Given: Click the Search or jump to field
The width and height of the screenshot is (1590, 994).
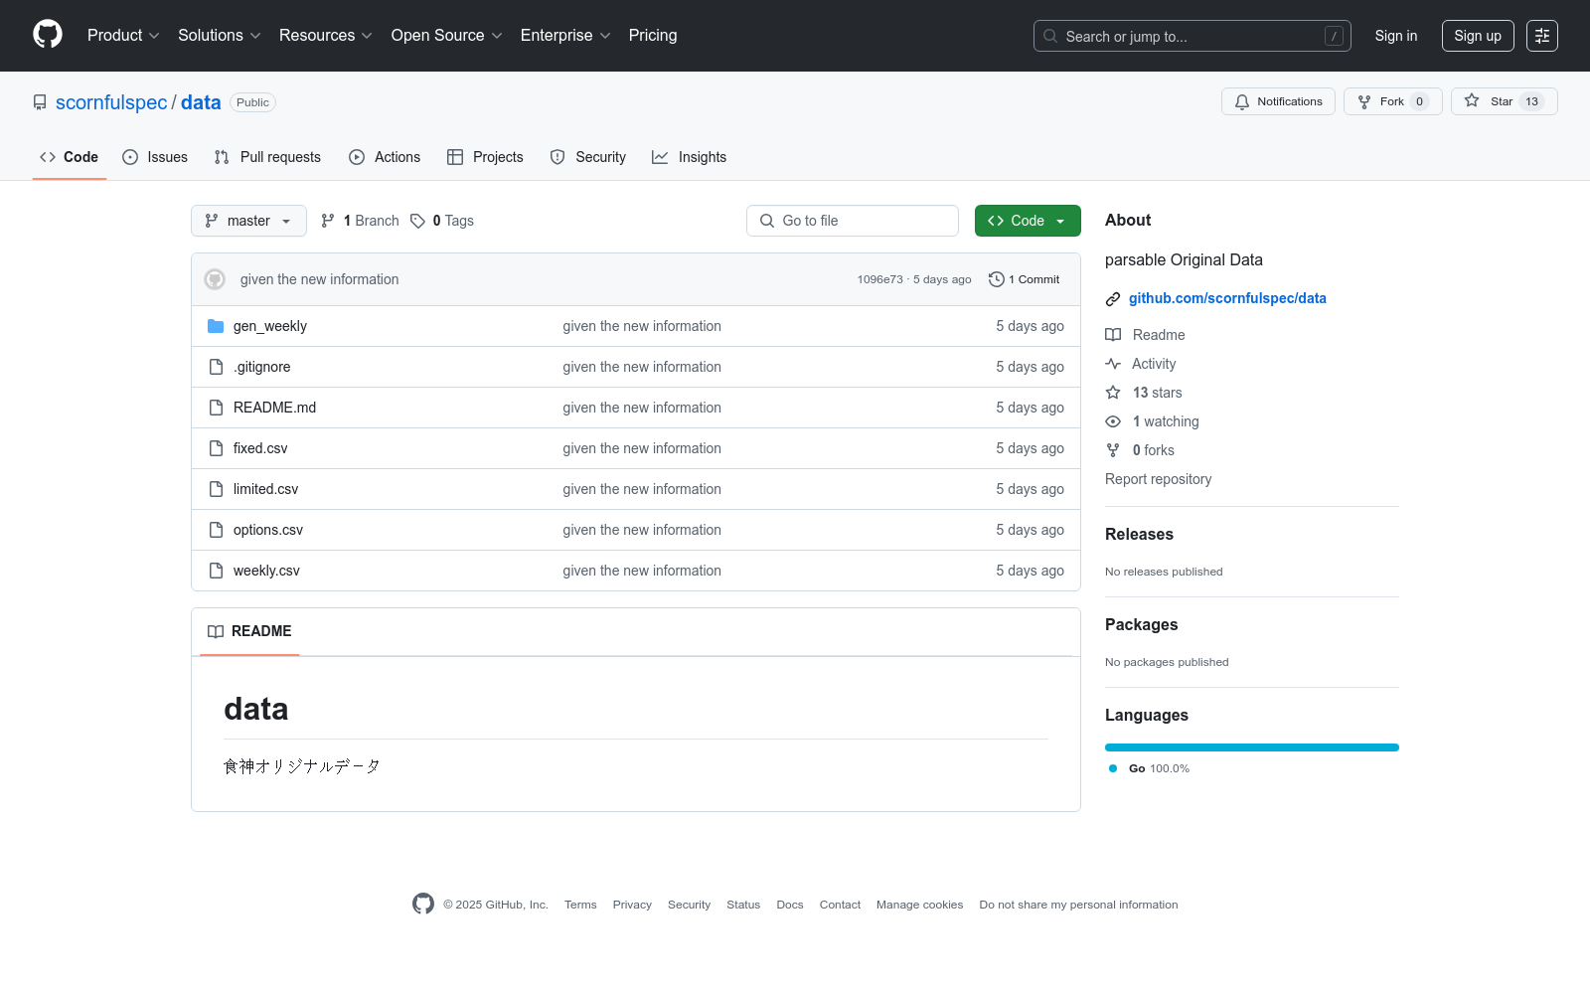Looking at the screenshot, I should pyautogui.click(x=1192, y=36).
